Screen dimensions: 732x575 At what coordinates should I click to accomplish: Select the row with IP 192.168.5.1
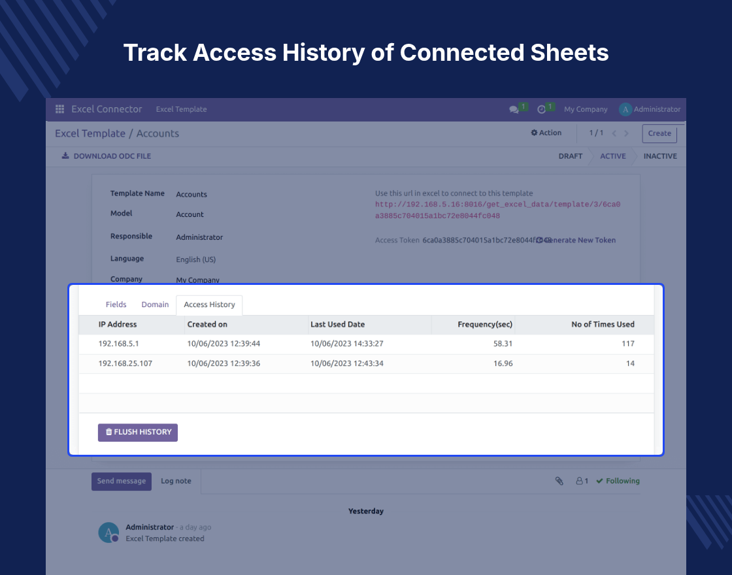(366, 344)
